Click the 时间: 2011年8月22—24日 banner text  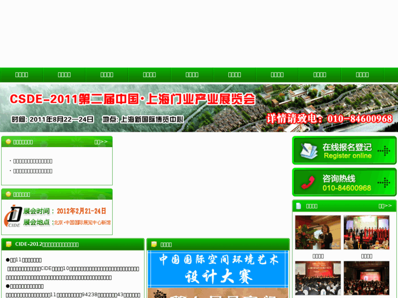pos(53,119)
